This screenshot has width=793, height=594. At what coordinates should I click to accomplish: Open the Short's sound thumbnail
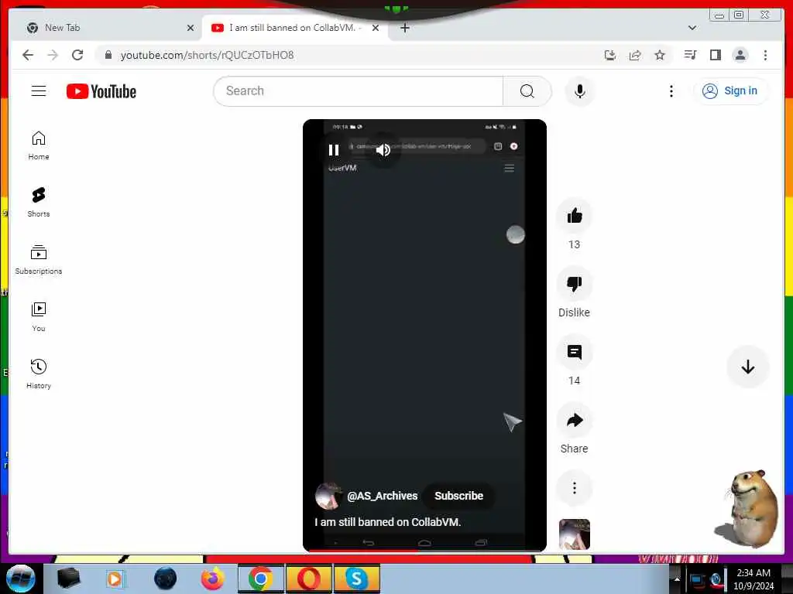click(574, 534)
